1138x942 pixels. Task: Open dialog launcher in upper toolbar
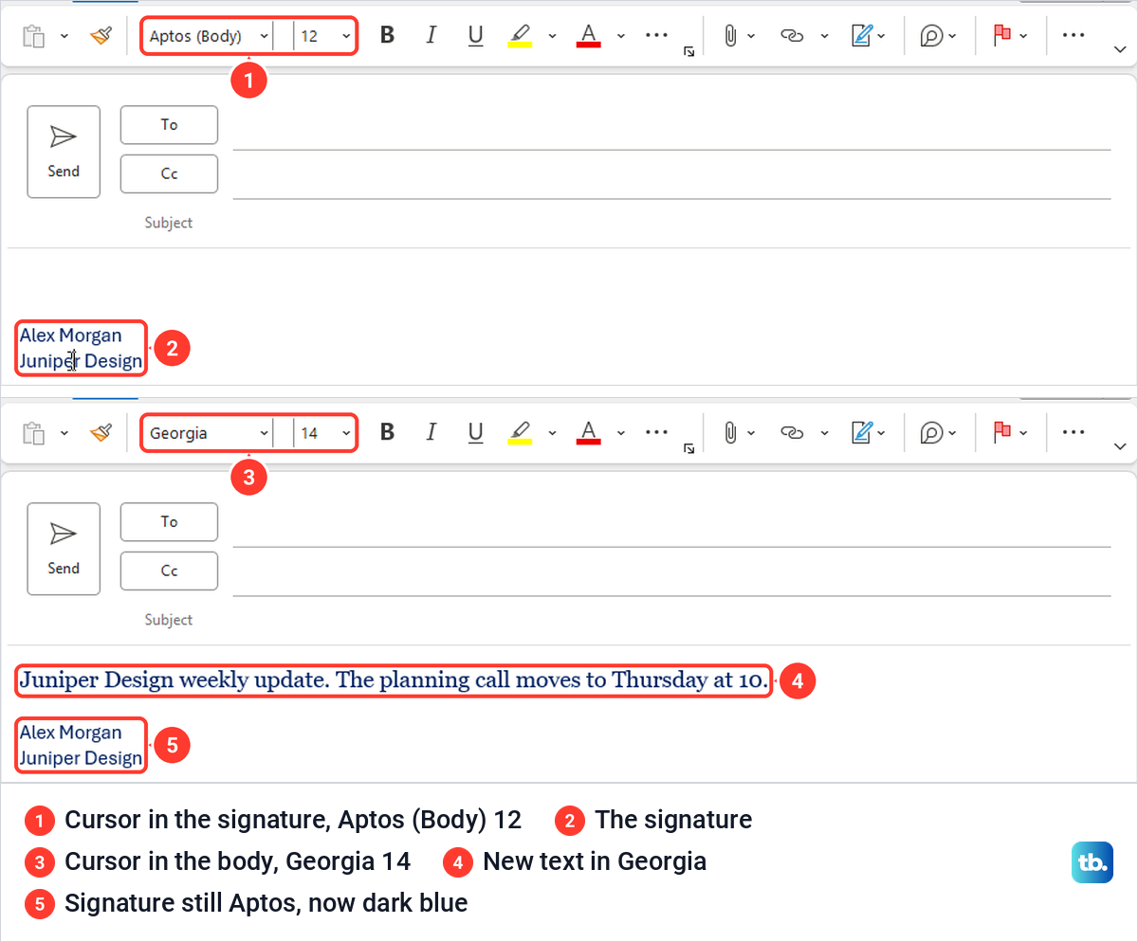pos(688,52)
